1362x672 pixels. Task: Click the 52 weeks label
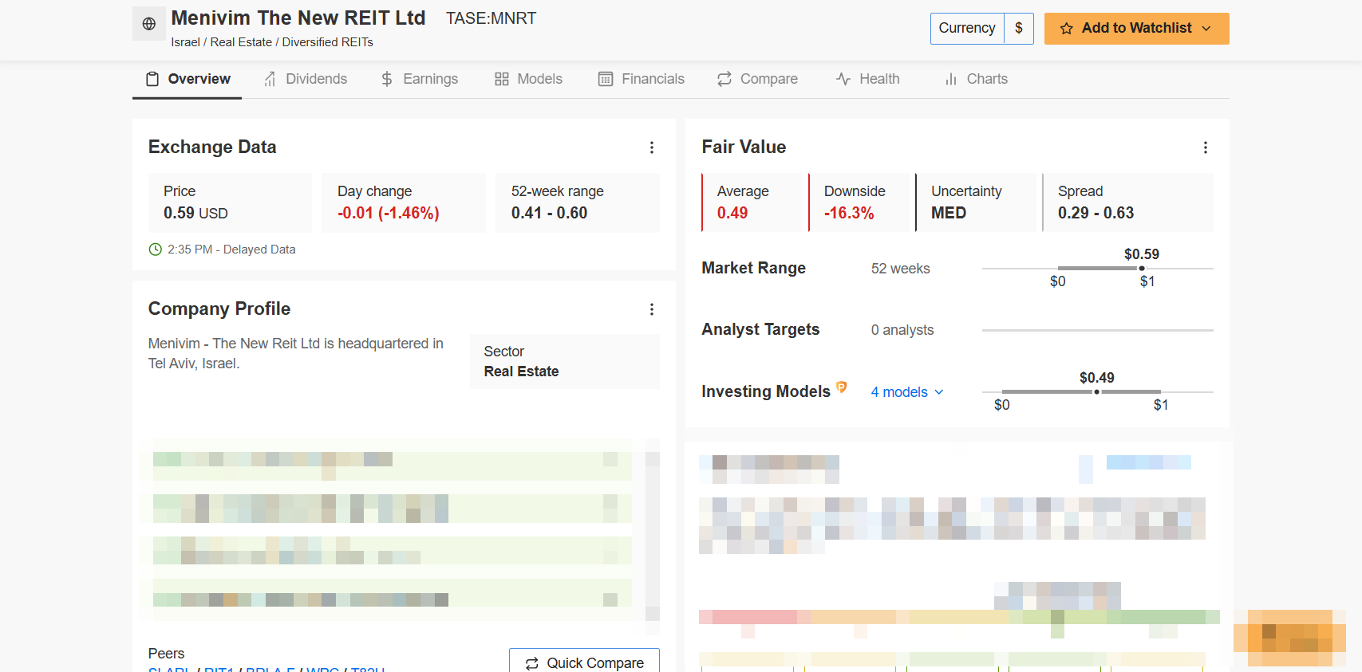[901, 269]
